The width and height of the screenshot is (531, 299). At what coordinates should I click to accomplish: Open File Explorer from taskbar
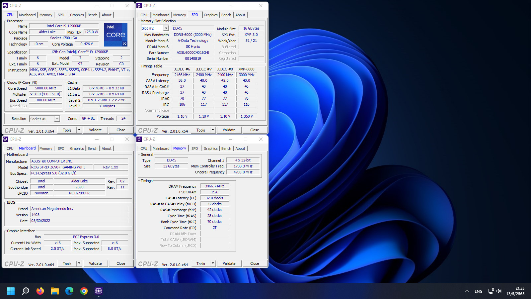point(55,291)
